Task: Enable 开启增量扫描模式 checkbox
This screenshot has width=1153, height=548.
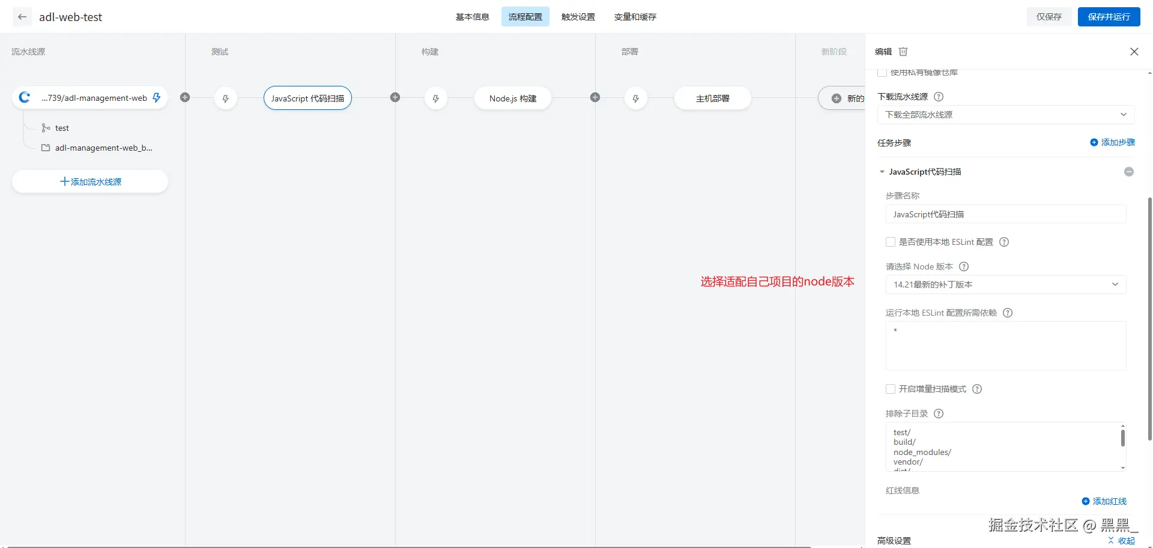Action: [891, 389]
